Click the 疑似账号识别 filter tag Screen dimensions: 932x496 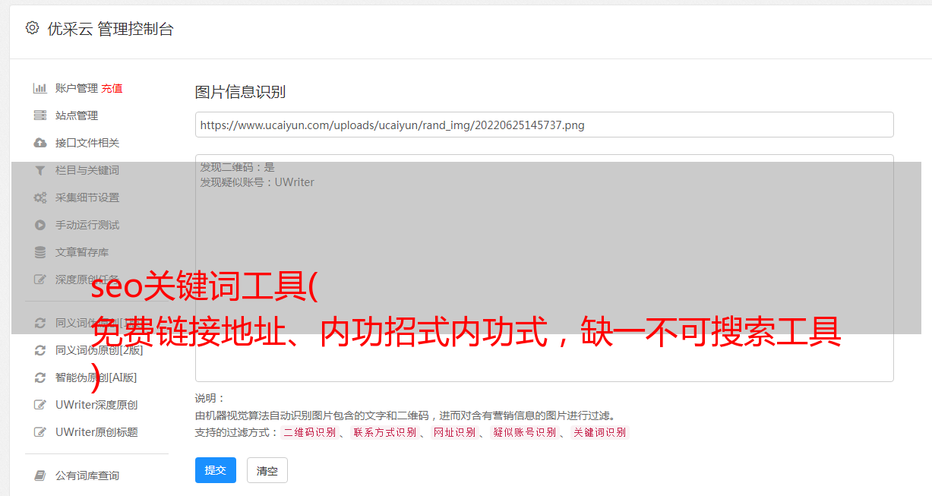pyautogui.click(x=525, y=432)
